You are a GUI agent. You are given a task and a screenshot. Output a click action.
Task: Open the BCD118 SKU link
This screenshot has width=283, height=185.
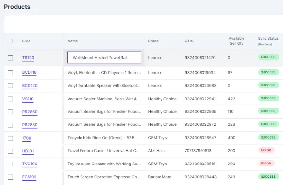[29, 72]
